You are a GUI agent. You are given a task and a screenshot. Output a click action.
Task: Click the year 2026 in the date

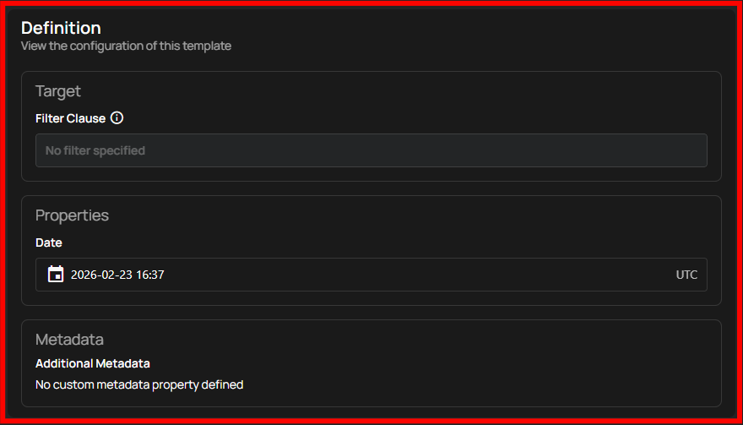[x=85, y=275]
